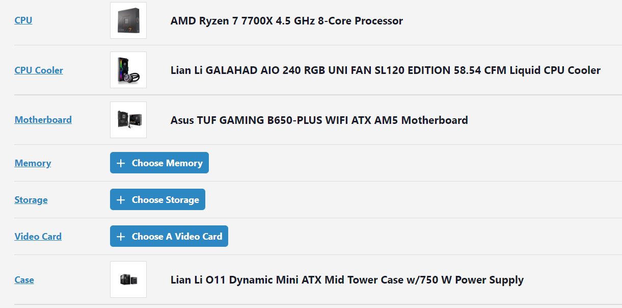
Task: Click the Storage category link
Action: [31, 200]
